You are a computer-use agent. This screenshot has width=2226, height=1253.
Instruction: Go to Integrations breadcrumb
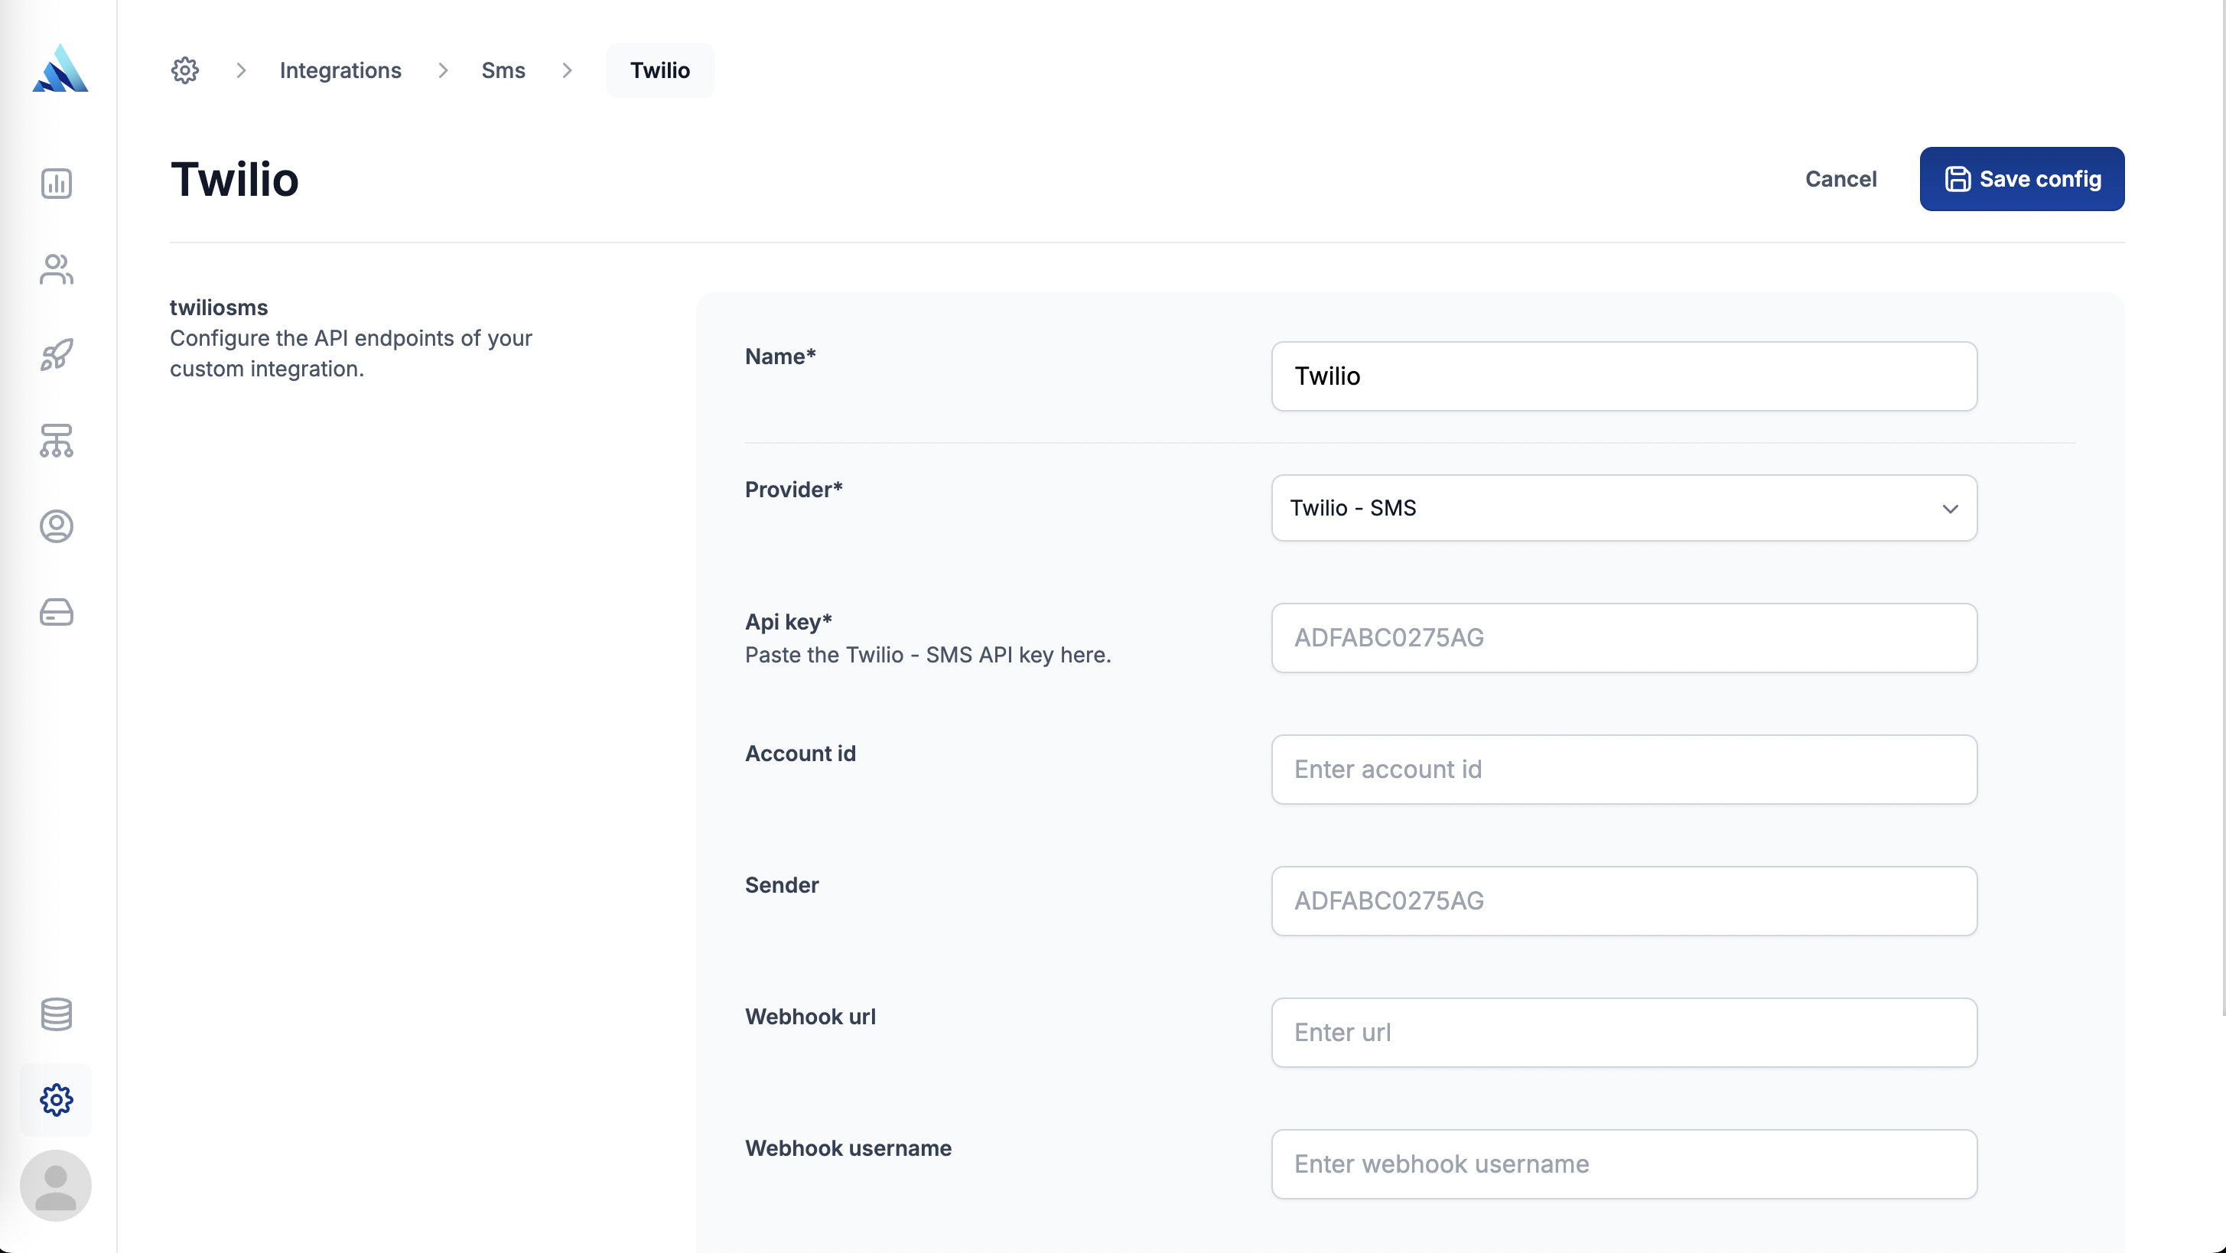tap(340, 70)
